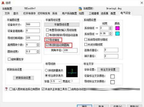
Task: Click the 取消 button
Action: pos(101,106)
